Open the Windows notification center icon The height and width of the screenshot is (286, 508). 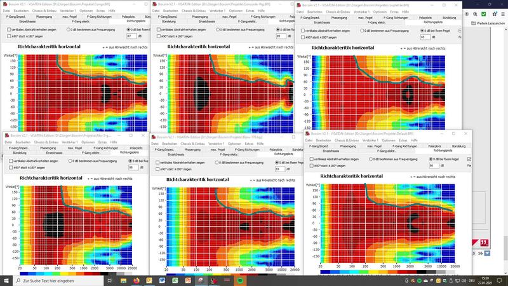499,280
